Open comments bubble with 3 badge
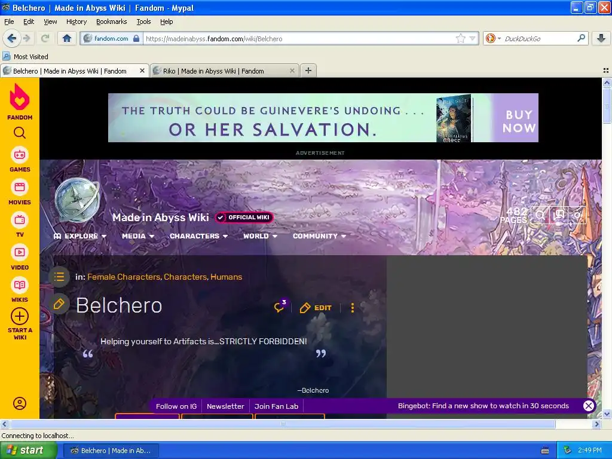 pos(280,307)
